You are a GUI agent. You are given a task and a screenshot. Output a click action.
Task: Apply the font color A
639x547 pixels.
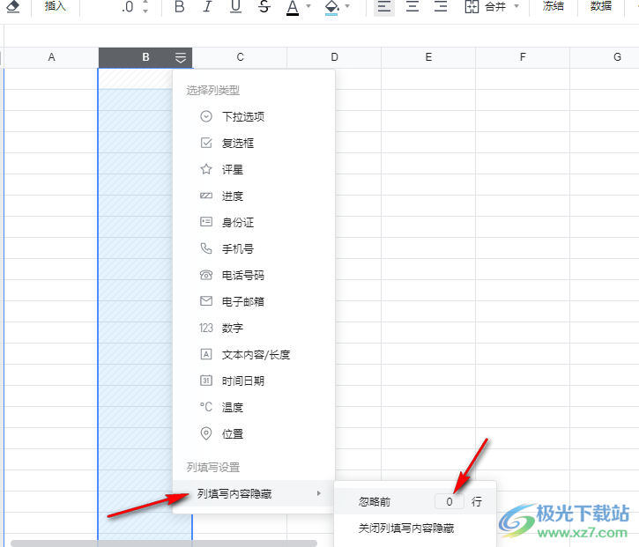tap(293, 7)
